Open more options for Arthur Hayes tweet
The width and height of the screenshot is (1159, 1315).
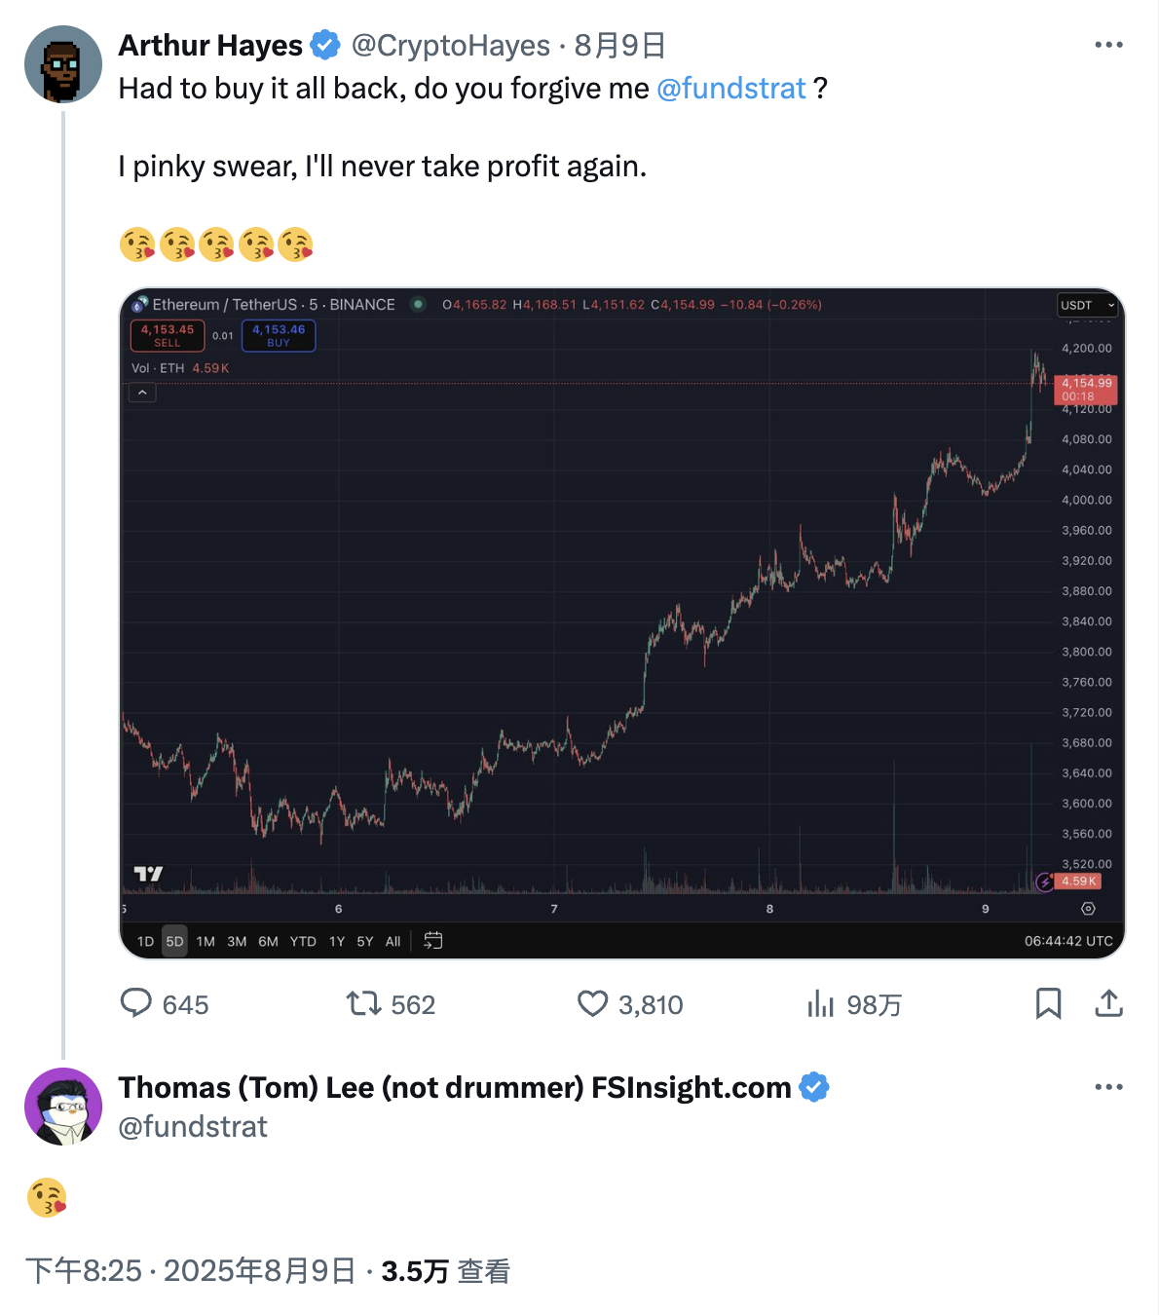pos(1108,45)
